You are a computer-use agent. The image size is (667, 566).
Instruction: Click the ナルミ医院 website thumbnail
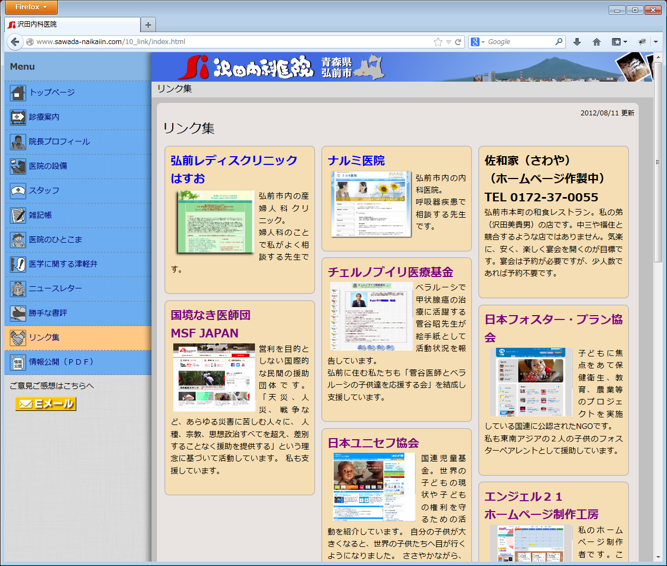click(x=371, y=204)
